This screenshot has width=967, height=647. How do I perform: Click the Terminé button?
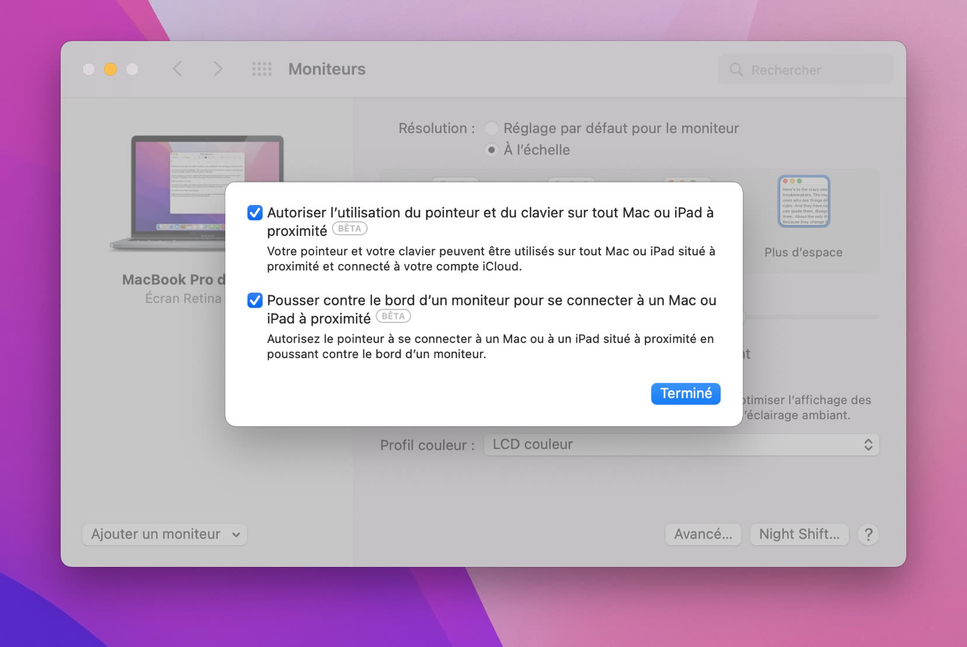[x=686, y=394]
